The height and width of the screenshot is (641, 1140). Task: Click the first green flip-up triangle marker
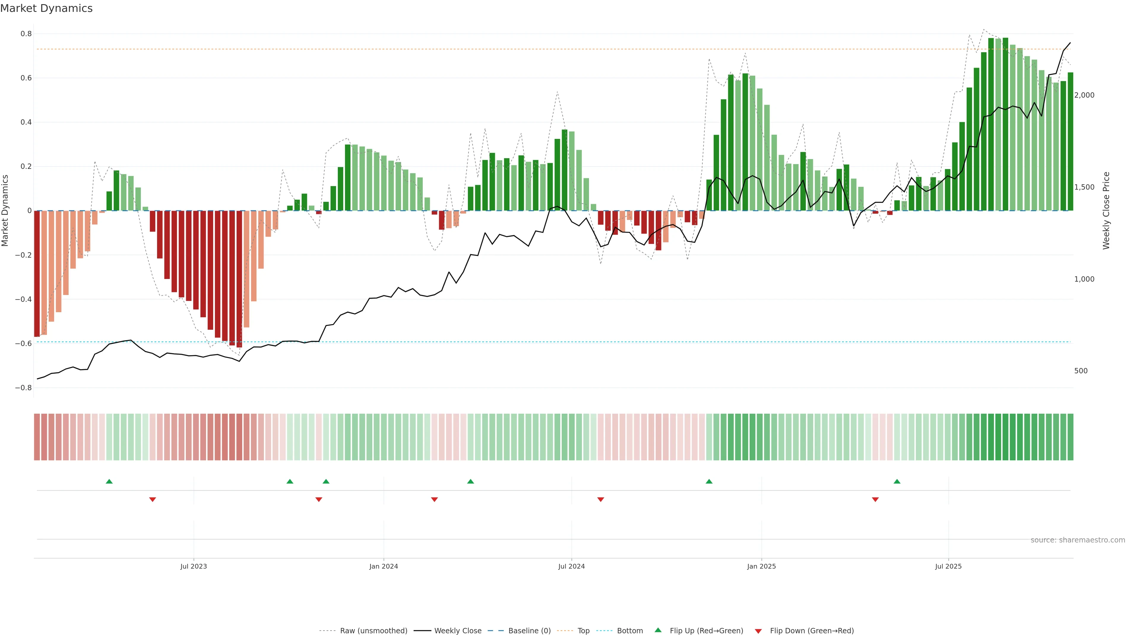coord(109,481)
